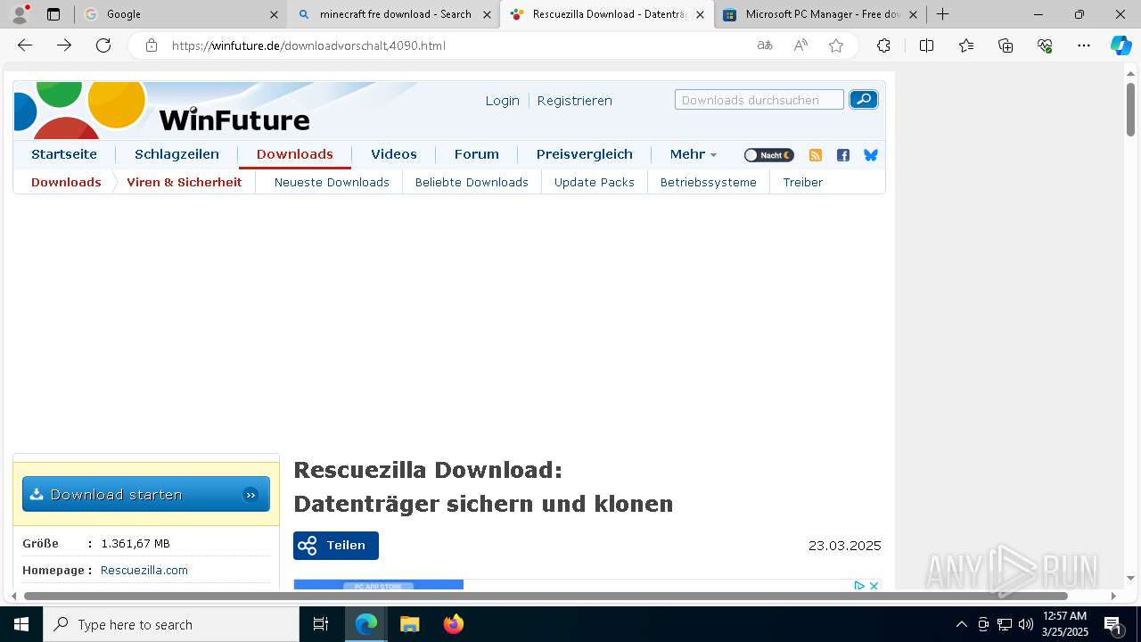Open the Copilot icon in Edge

(1120, 45)
